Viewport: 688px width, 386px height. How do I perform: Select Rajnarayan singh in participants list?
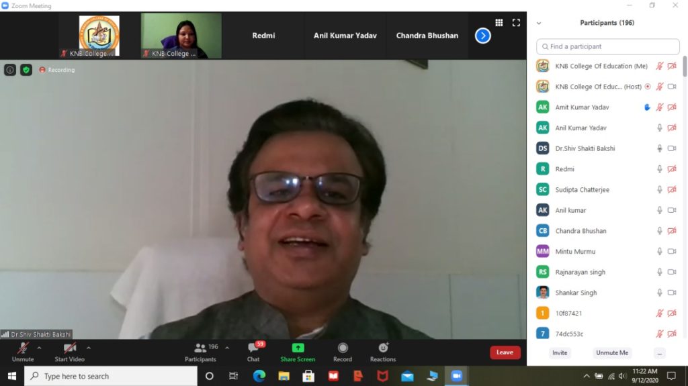pos(607,272)
